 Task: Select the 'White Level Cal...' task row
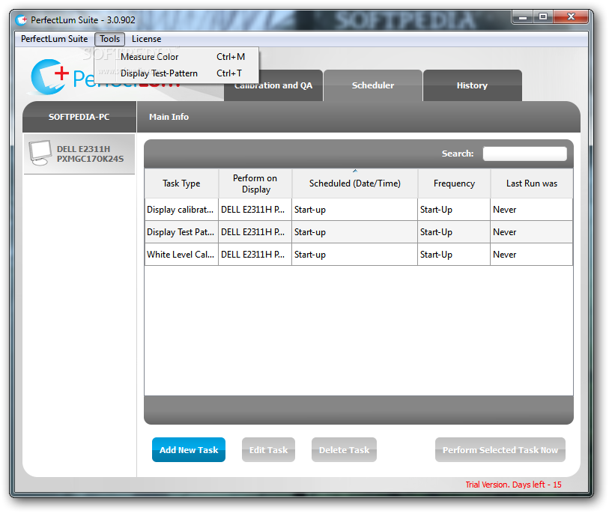(359, 255)
